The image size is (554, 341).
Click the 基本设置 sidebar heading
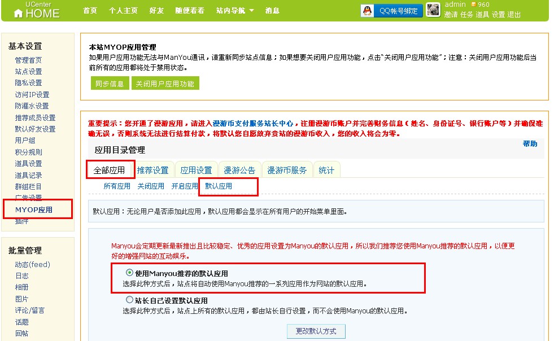point(25,46)
